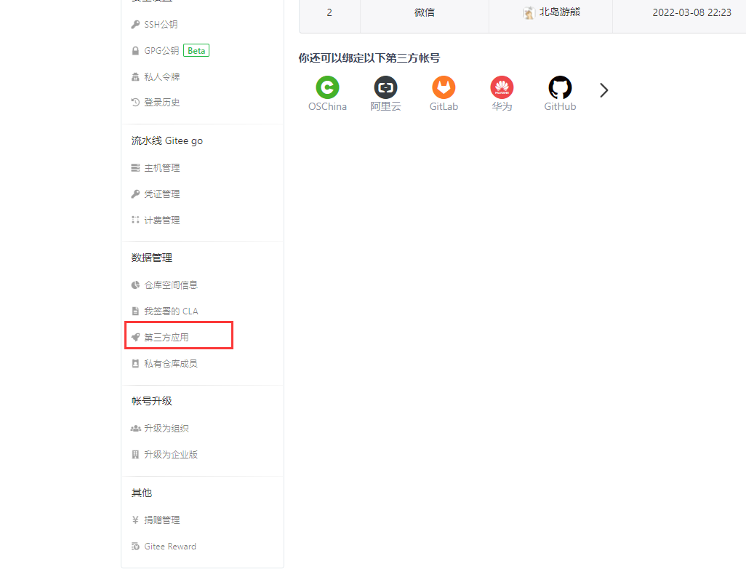This screenshot has height=588, width=746.
Task: Select 凭证管理 in the sidebar
Action: pos(161,194)
